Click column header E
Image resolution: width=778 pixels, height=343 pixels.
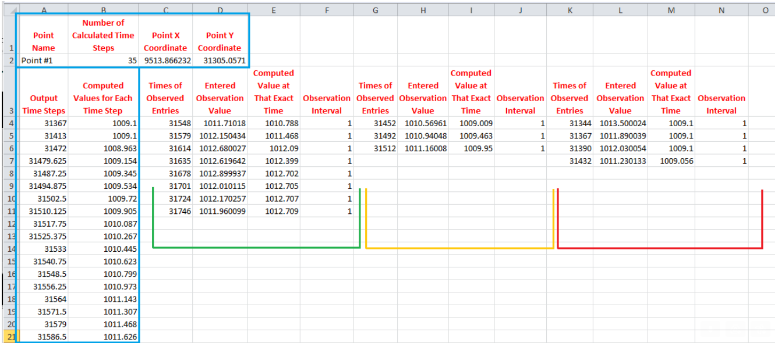pyautogui.click(x=273, y=9)
